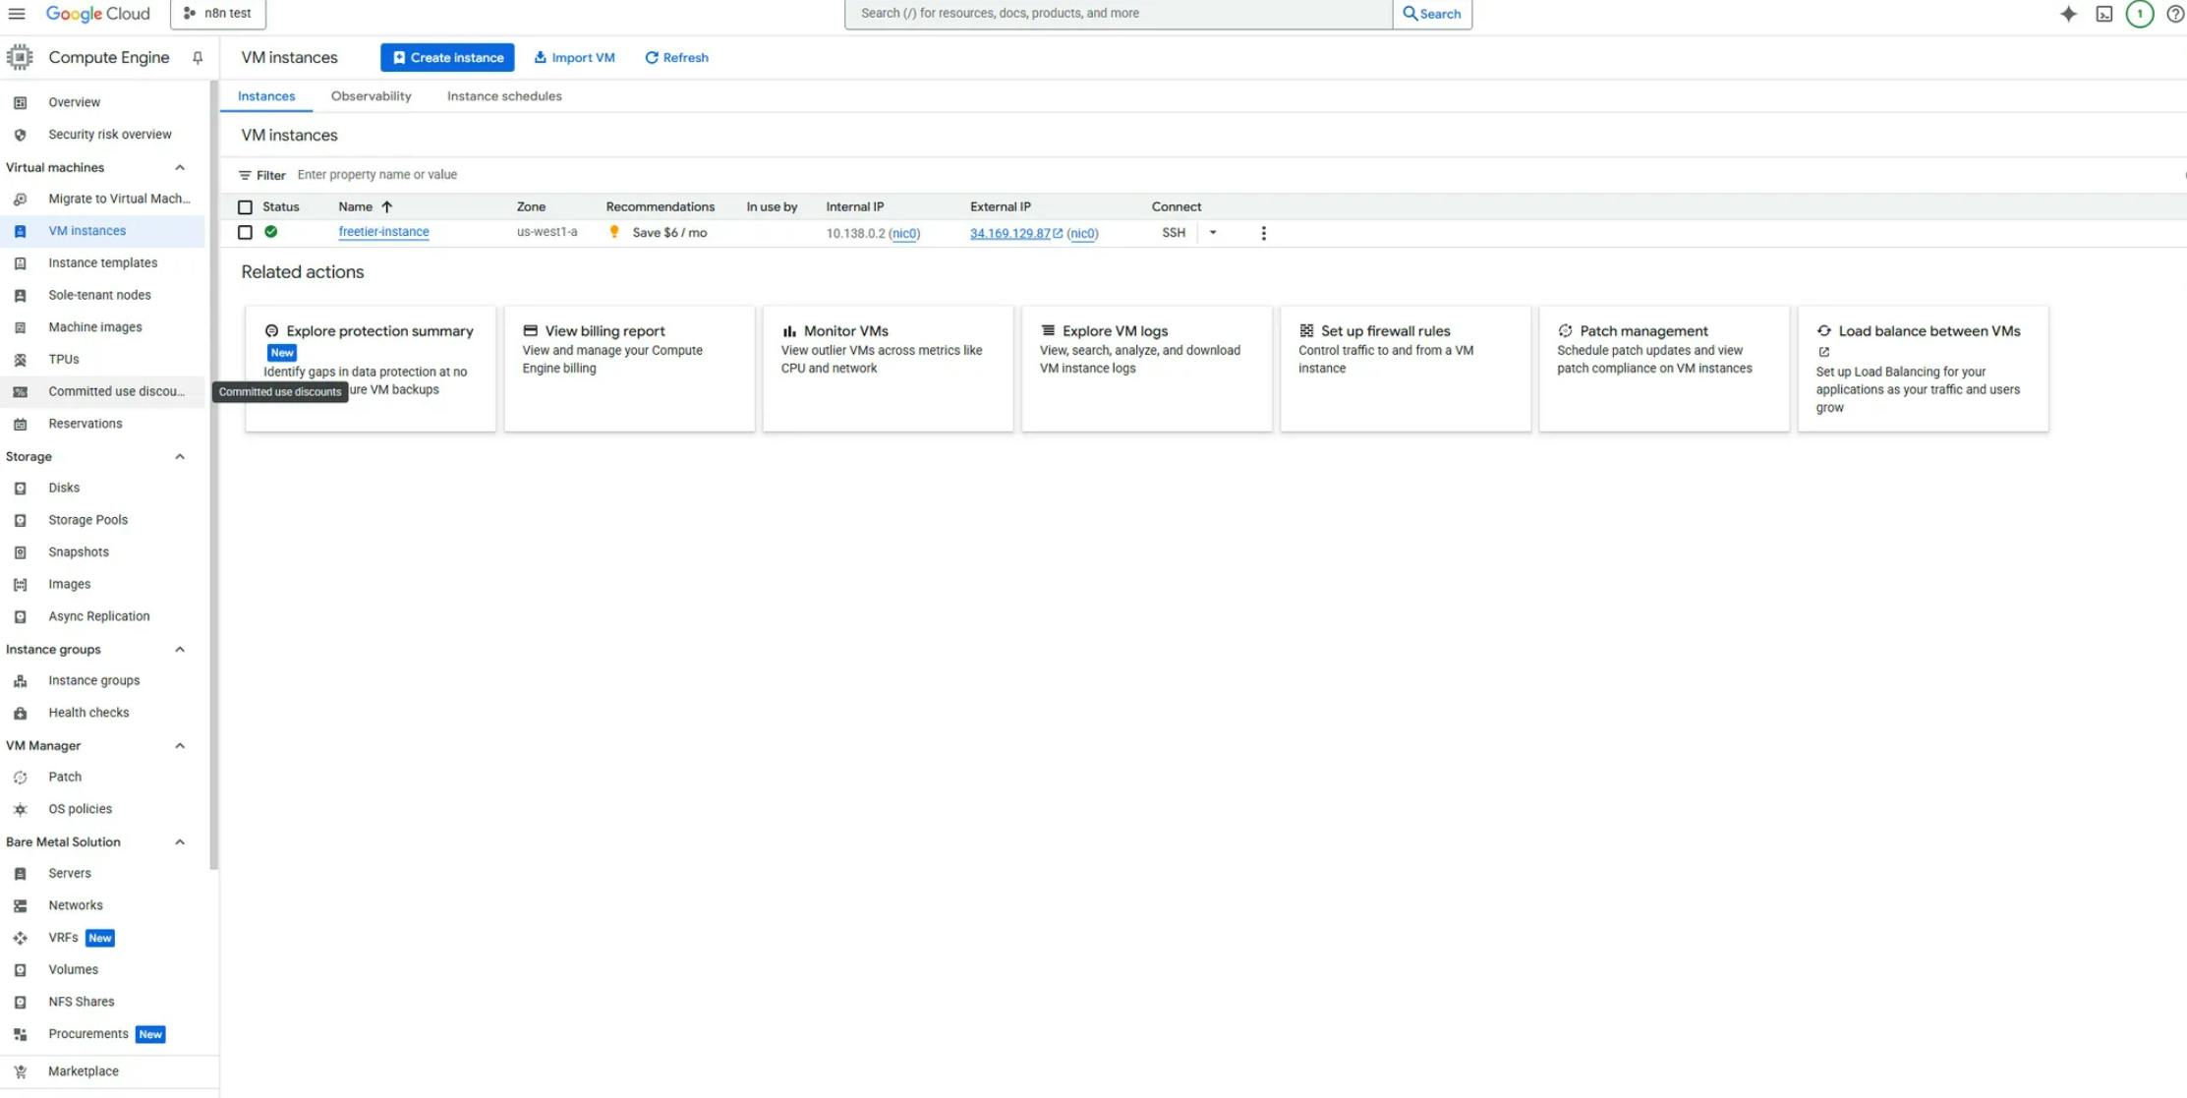Click the Marketplace cart icon
2187x1098 pixels.
20,1071
